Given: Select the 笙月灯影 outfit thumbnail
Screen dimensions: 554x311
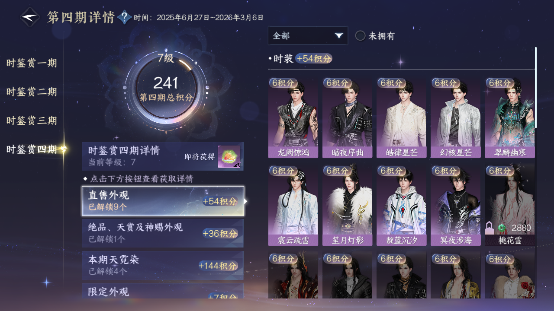Looking at the screenshot, I should click(x=347, y=206).
